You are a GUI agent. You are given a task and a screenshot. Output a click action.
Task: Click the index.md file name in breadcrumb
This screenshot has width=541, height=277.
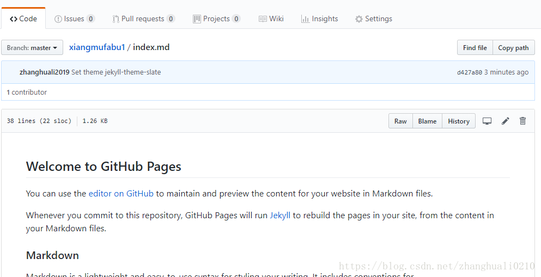click(151, 47)
